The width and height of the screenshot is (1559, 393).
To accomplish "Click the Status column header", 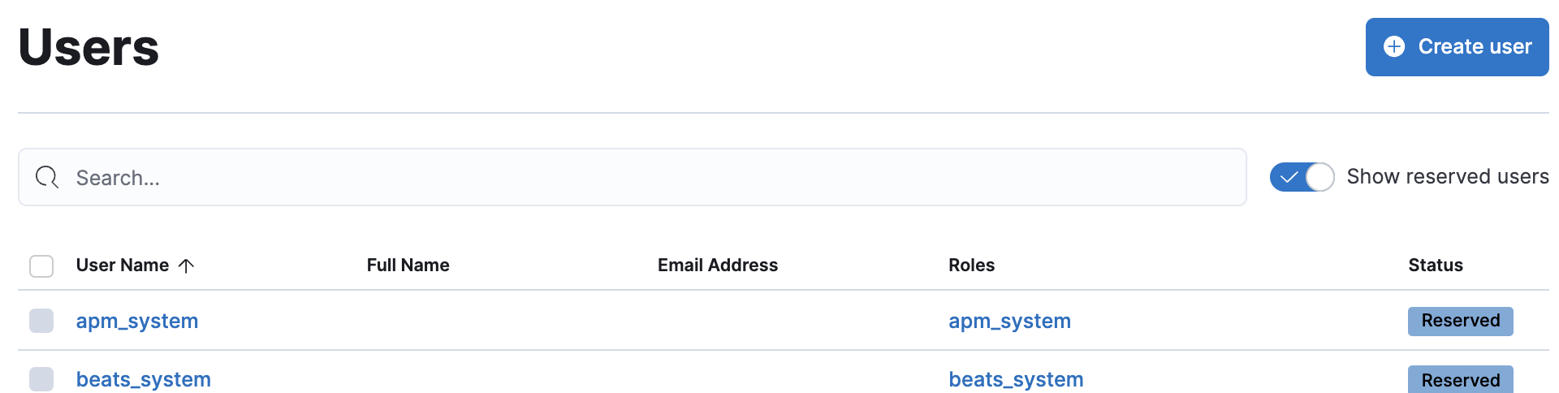I will [x=1436, y=266].
